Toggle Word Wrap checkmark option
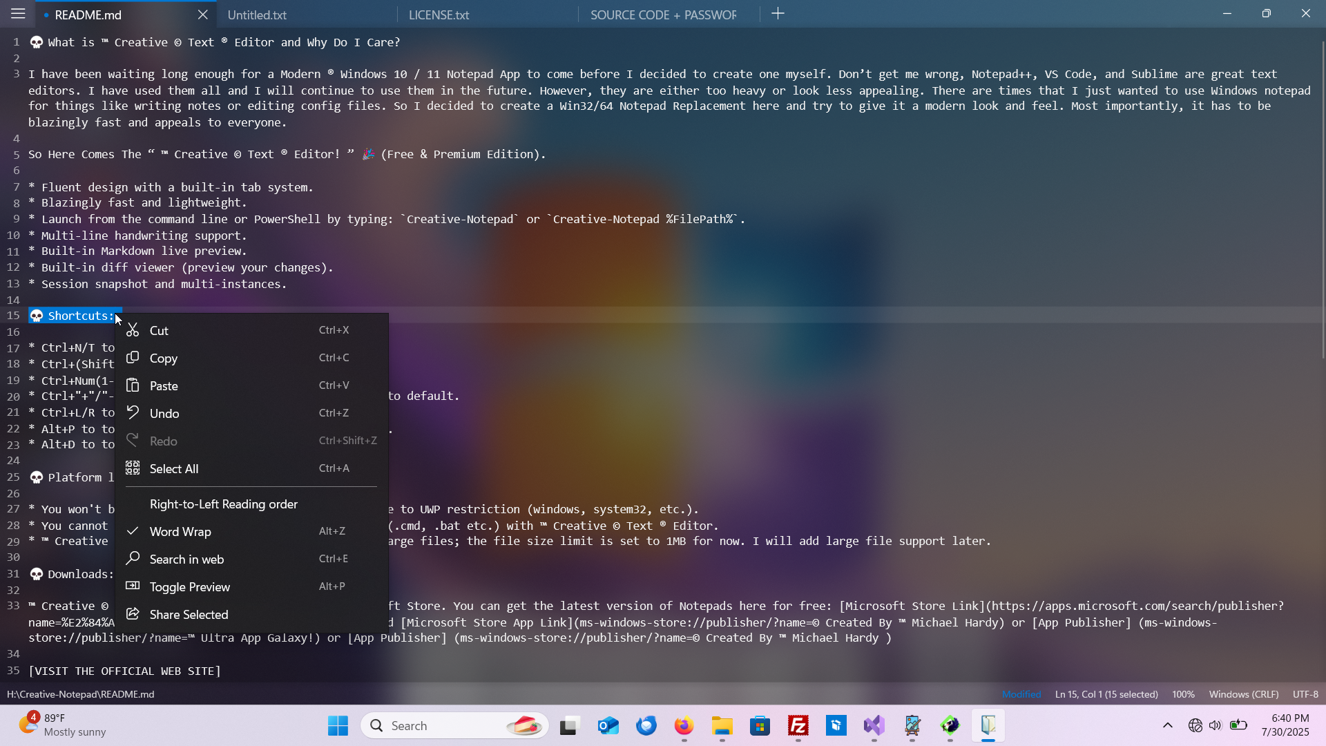 pos(180,531)
